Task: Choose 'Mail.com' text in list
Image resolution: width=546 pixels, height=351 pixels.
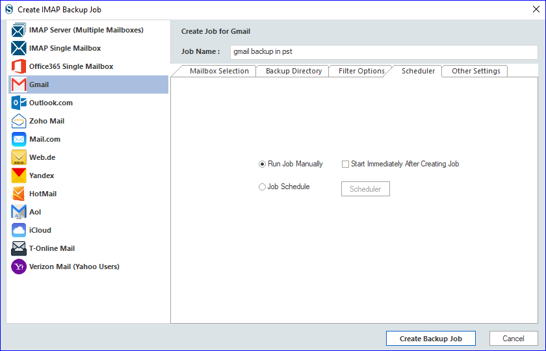Action: [45, 139]
